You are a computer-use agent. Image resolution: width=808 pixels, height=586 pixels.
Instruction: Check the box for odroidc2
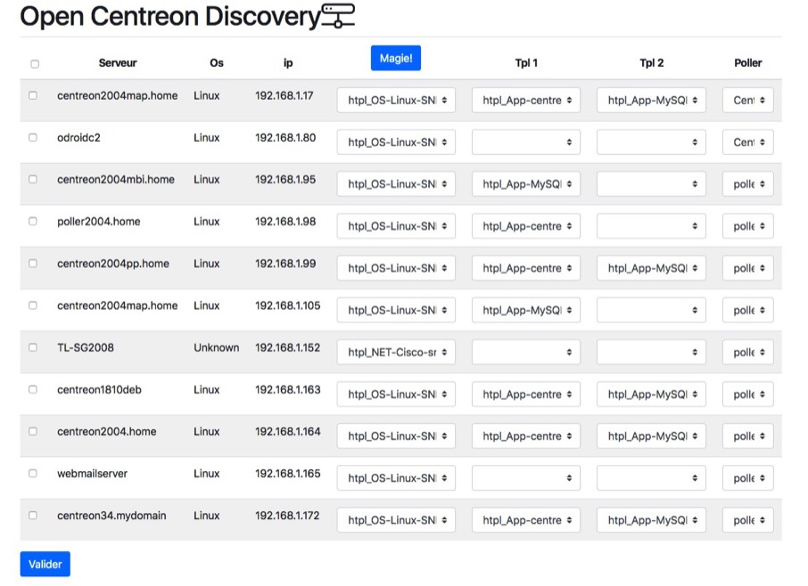pos(33,138)
